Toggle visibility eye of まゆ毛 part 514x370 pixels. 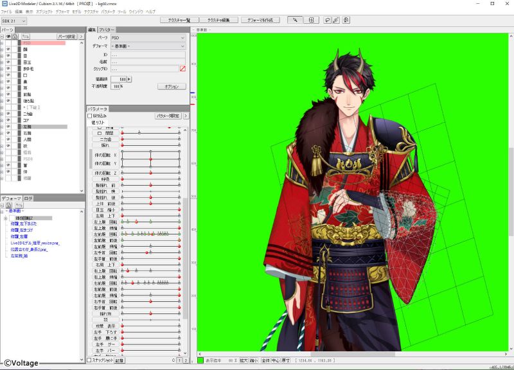coord(8,69)
